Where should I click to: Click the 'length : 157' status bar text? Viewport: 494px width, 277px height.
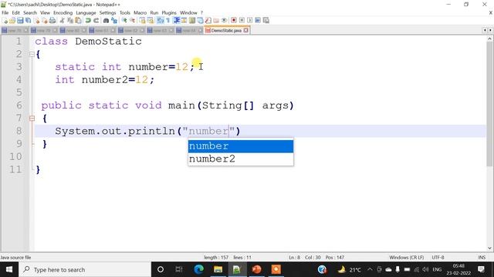click(x=216, y=257)
